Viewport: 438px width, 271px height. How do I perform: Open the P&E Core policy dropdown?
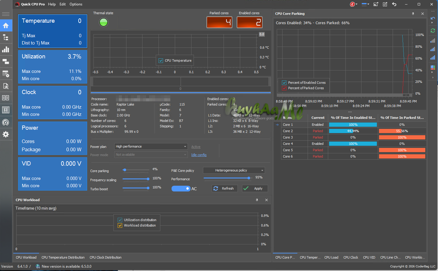234,170
